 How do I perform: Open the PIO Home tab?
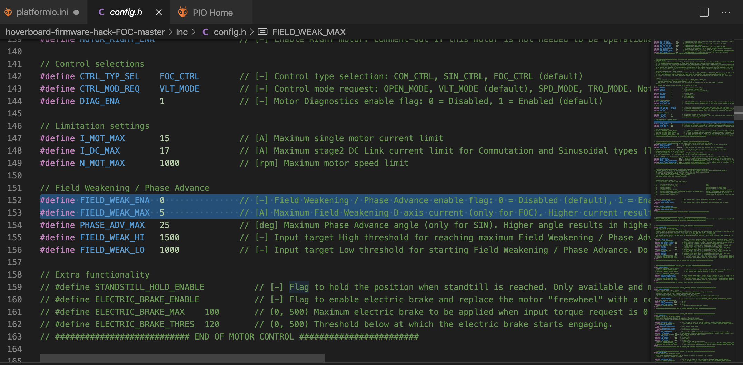click(x=211, y=12)
